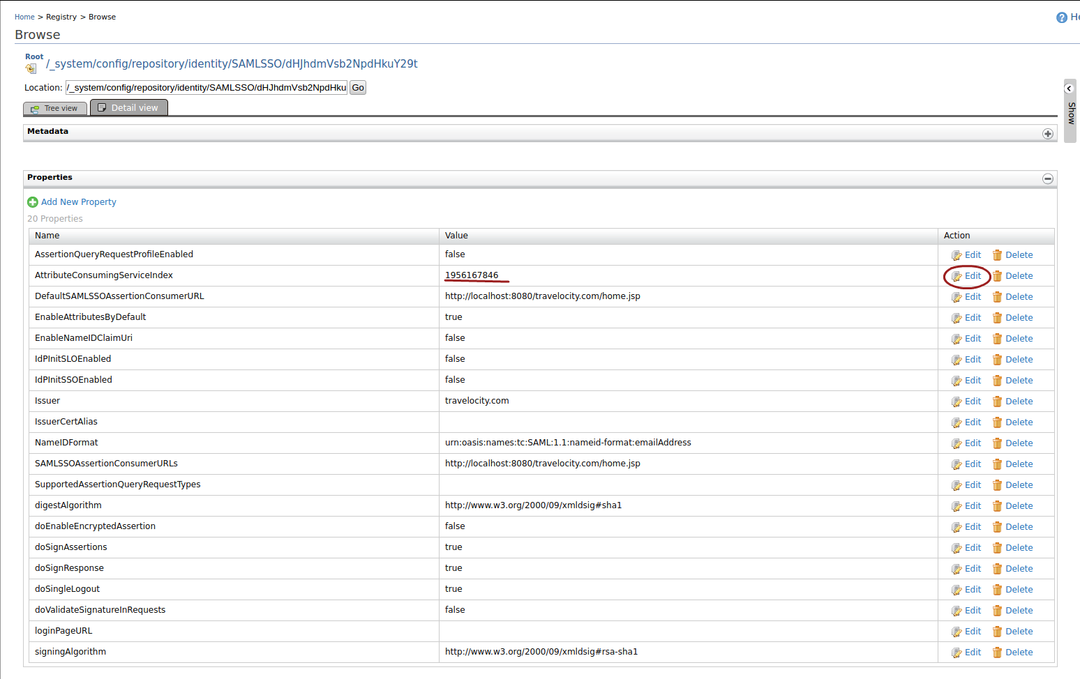The image size is (1080, 679).
Task: Click the 20 Properties count text
Action: click(x=55, y=219)
